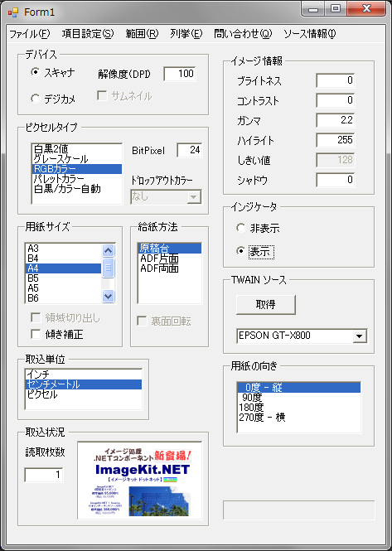The image size is (392, 551).
Task: Open the 項目設定(S) menu
Action: [88, 34]
